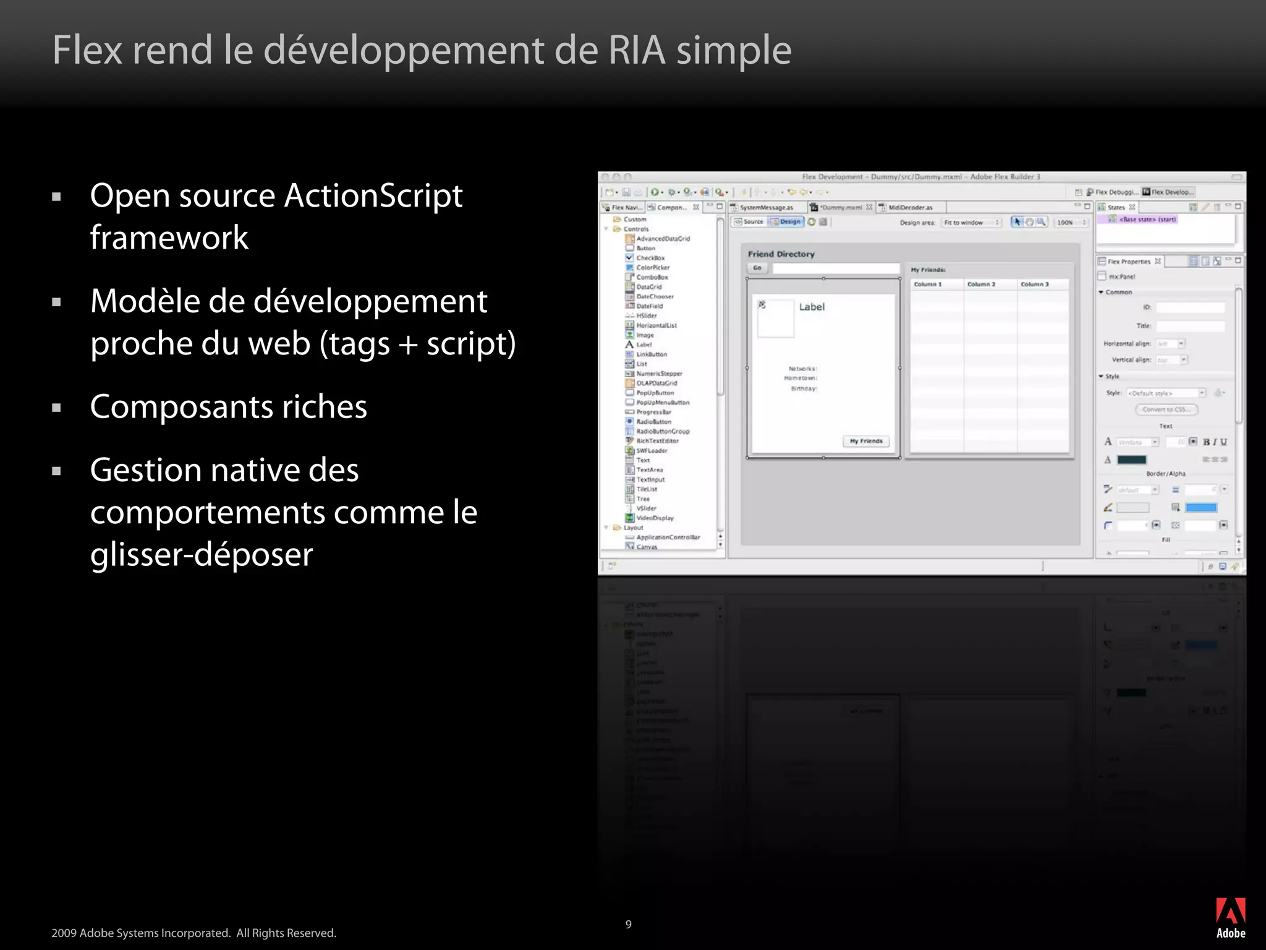1266x950 pixels.
Task: Click the My Friends button
Action: tap(866, 441)
